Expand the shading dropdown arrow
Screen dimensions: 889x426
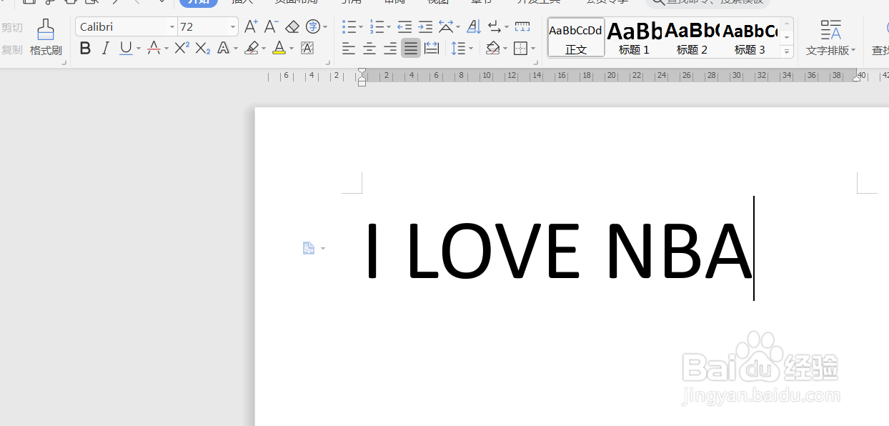point(505,49)
